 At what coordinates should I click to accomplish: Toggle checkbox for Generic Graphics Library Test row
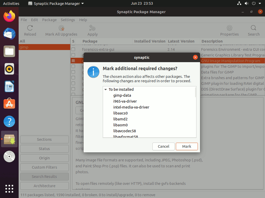pyautogui.click(x=73, y=55)
